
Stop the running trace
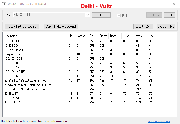[101, 15]
